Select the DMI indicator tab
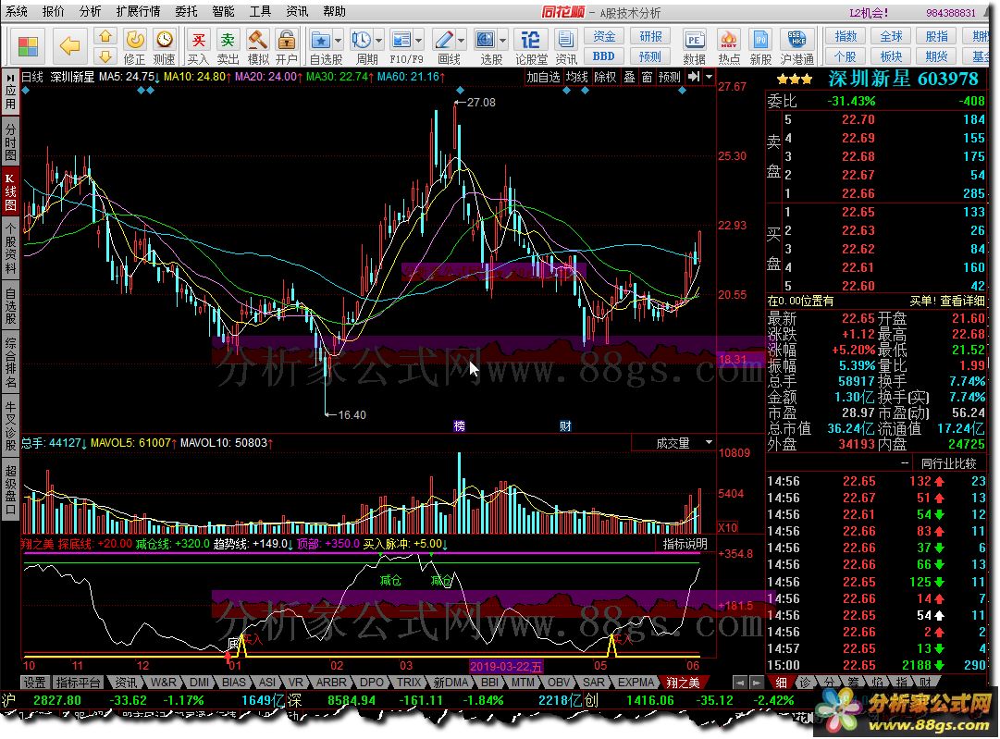The width and height of the screenshot is (1000, 739). tap(199, 683)
